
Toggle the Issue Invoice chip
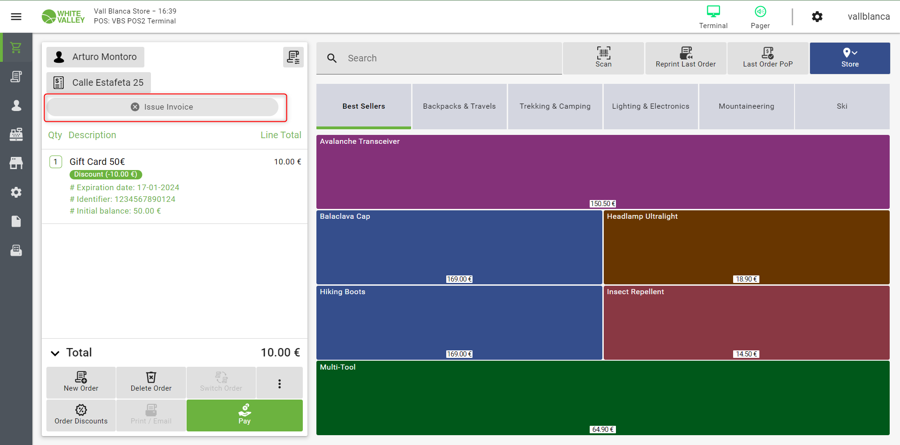[x=162, y=107]
